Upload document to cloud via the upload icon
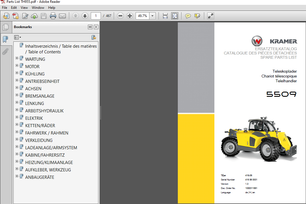Viewport: 306px width, 204px height. coord(34,16)
